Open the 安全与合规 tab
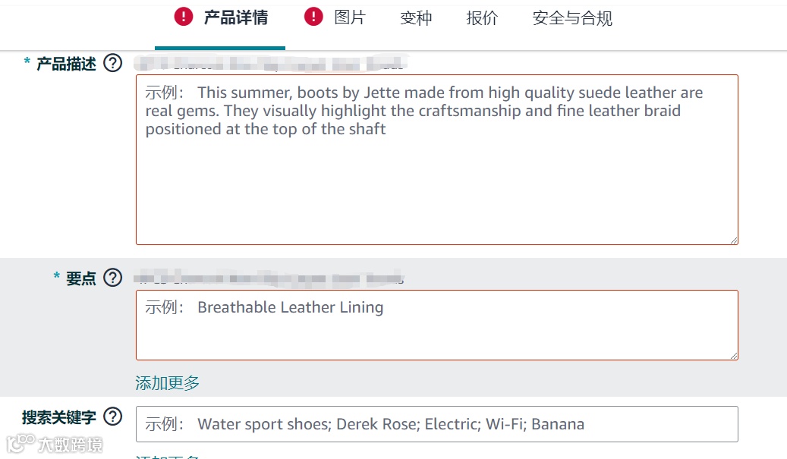Viewport: 787px width, 459px height. tap(572, 18)
